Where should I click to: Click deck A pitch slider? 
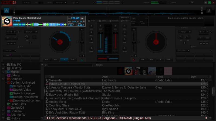[x=82, y=42]
